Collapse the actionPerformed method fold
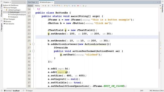The width and height of the screenshot is (164, 92). pos(33,51)
